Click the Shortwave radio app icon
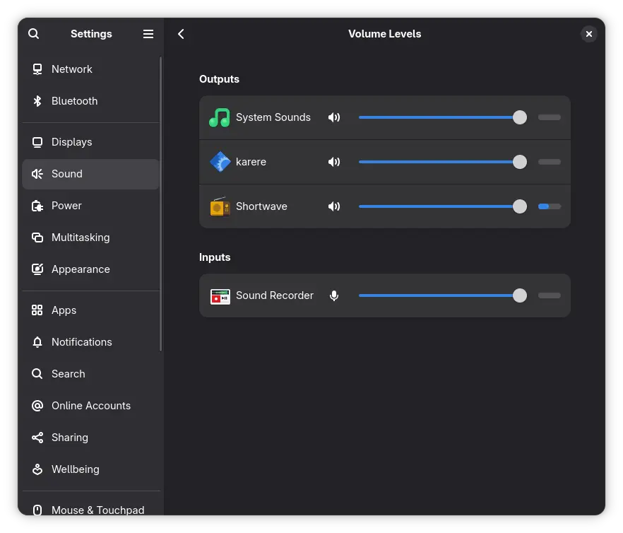 (220, 206)
